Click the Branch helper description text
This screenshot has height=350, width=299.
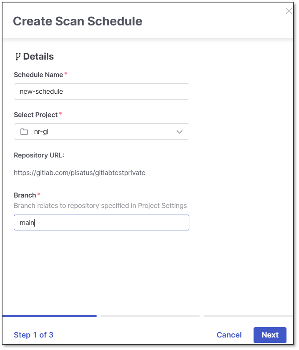tap(100, 206)
